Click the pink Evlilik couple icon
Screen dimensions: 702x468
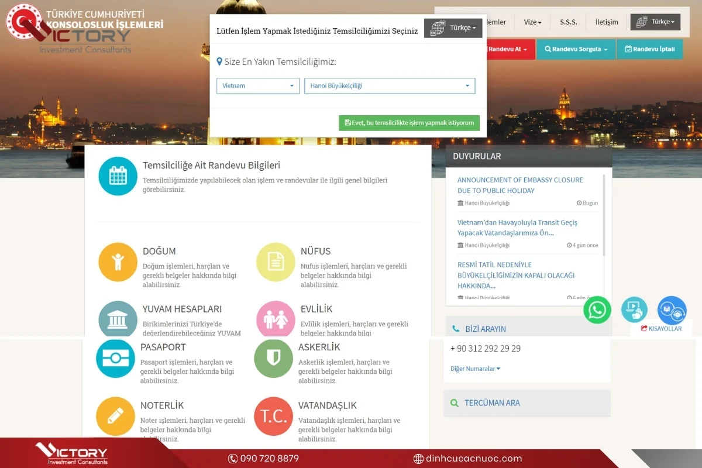click(x=276, y=319)
